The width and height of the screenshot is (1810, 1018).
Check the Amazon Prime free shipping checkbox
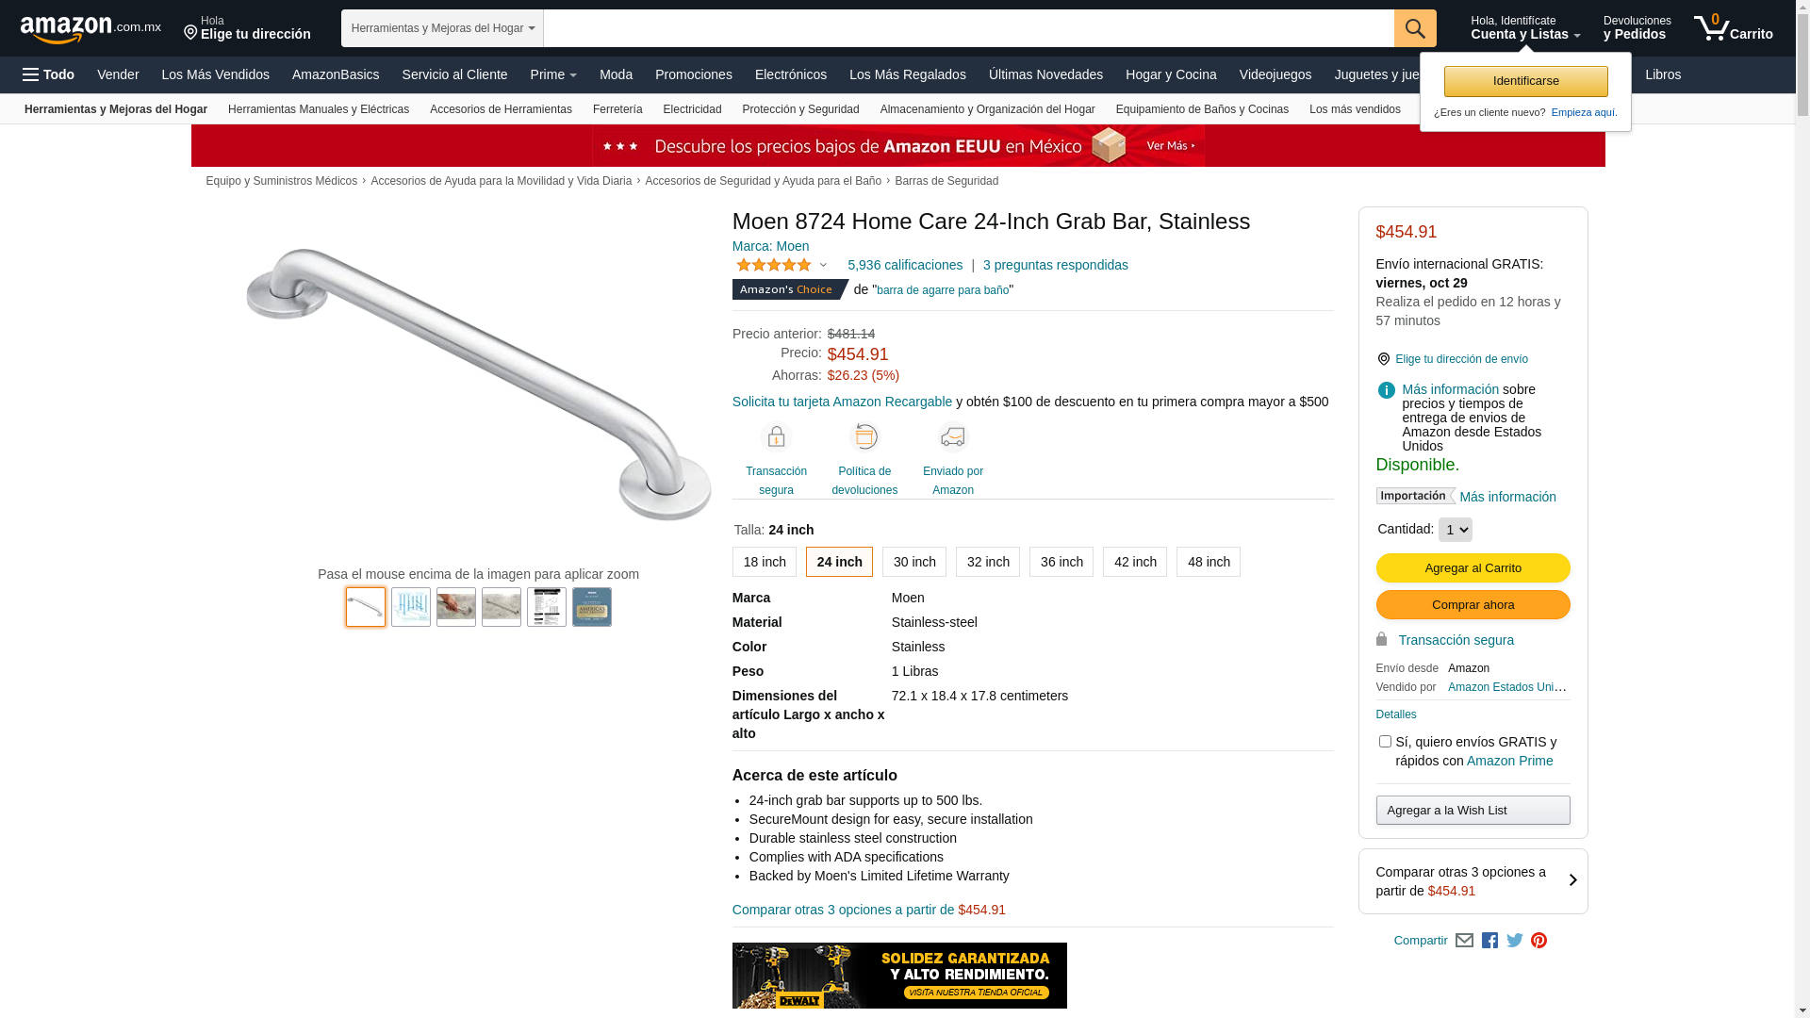[1385, 742]
